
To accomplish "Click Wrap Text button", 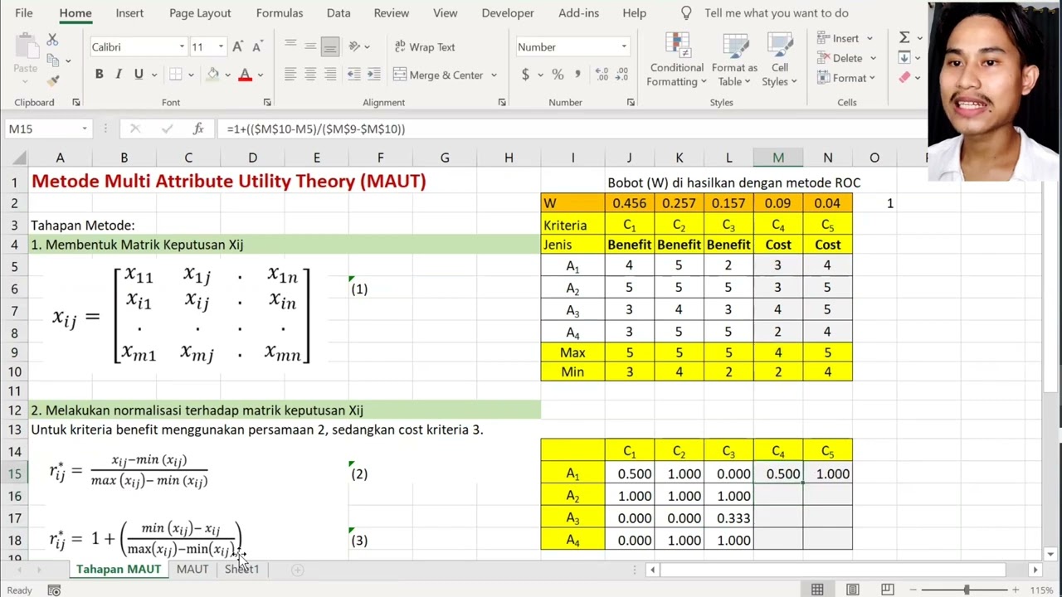I will (x=425, y=47).
